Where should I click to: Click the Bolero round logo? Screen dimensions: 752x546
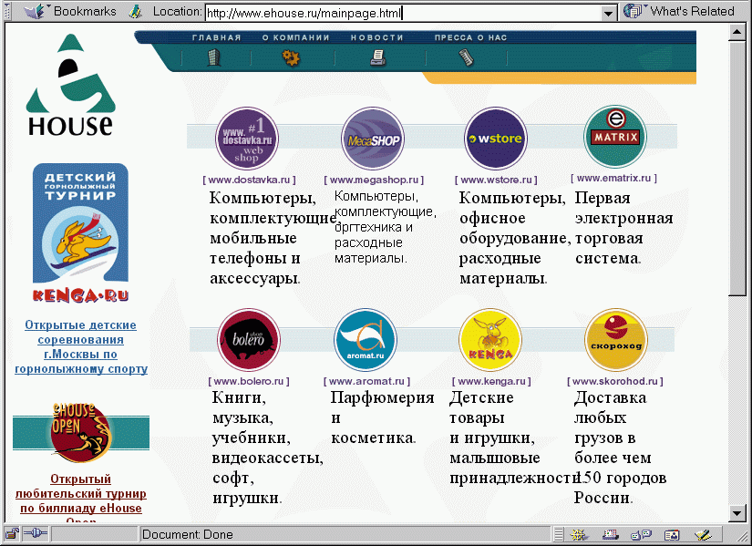point(249,340)
